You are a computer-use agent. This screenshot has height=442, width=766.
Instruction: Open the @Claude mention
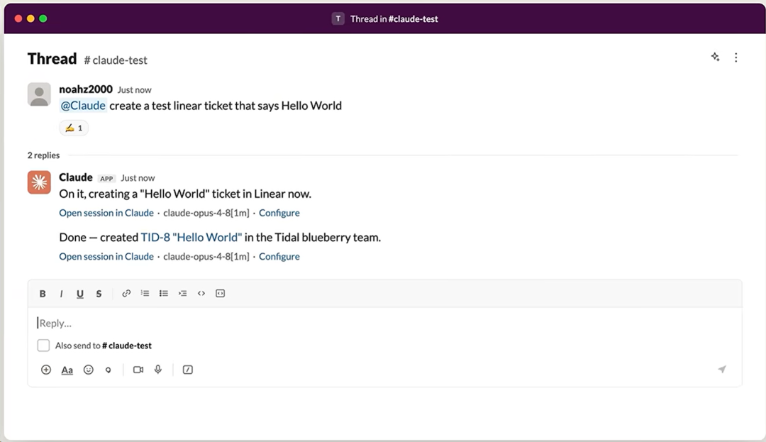click(x=83, y=106)
